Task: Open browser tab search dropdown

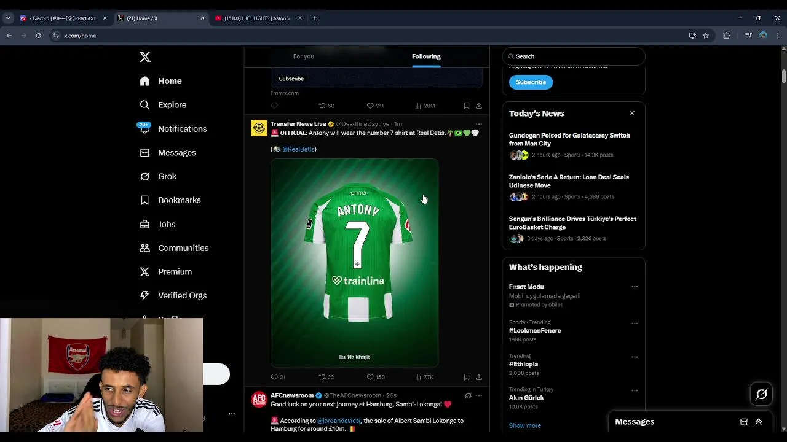Action: point(8,18)
